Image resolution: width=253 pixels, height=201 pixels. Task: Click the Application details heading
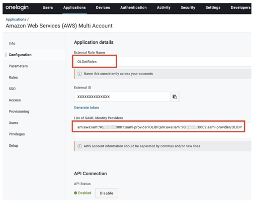(x=93, y=42)
